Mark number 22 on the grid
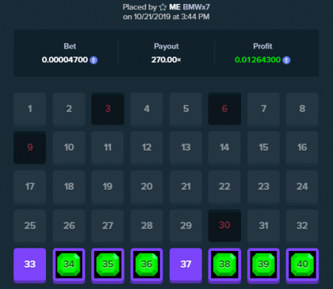Viewport: 333px width, 289px height. [x=224, y=186]
